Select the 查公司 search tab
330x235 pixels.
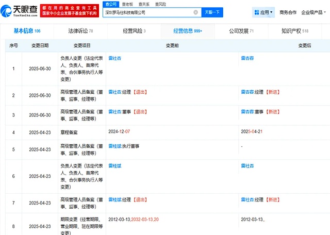tap(111, 4)
